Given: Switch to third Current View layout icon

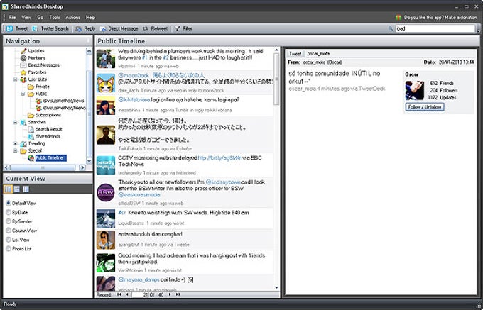Looking at the screenshot, I should point(26,189).
